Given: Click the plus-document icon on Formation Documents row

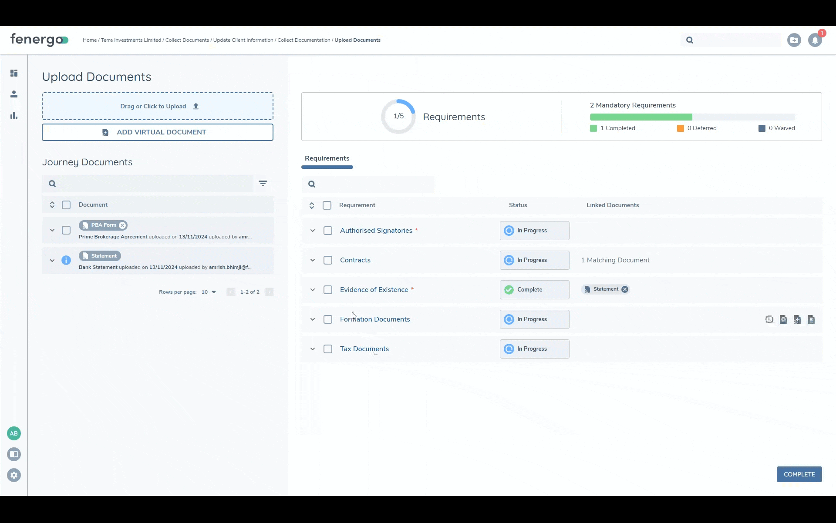Looking at the screenshot, I should [797, 319].
